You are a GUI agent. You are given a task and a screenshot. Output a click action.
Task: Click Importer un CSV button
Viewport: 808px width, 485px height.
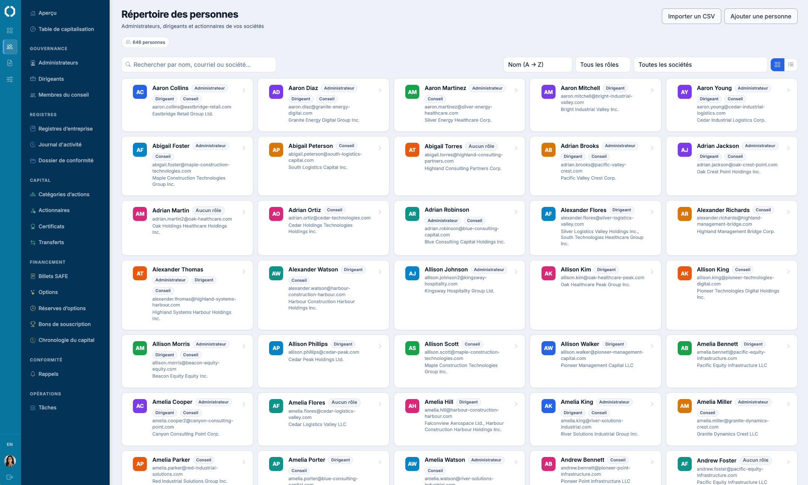point(691,16)
